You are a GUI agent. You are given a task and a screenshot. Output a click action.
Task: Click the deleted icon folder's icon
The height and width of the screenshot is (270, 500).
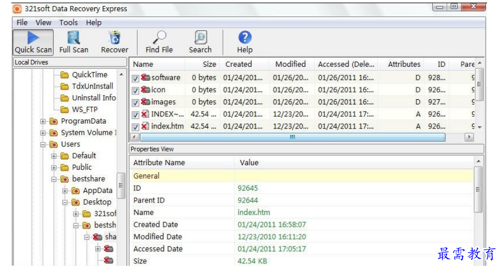point(146,89)
